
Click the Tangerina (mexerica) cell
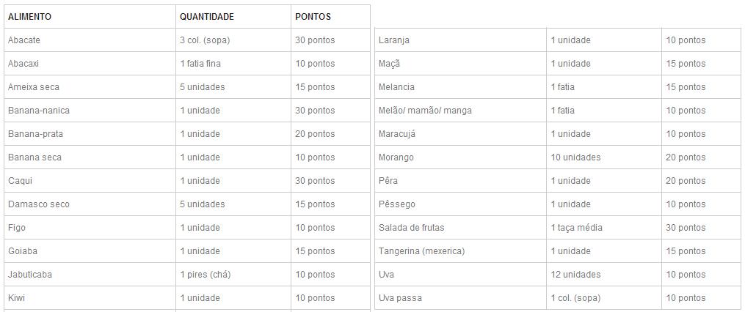tap(421, 251)
